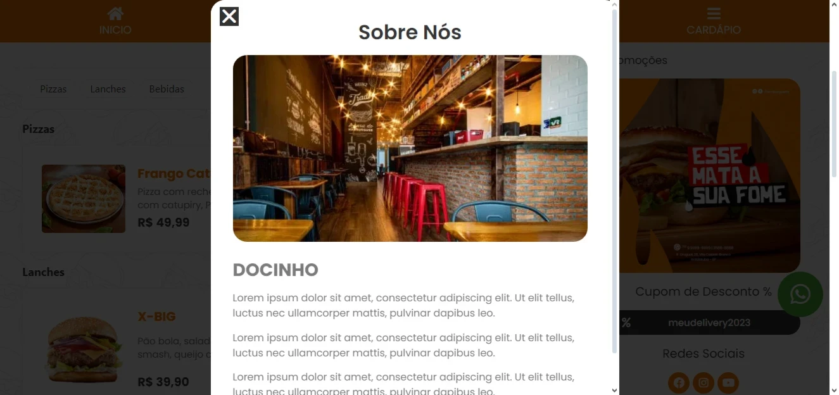Click the modal scrollbar down arrow
The image size is (839, 395).
click(614, 390)
